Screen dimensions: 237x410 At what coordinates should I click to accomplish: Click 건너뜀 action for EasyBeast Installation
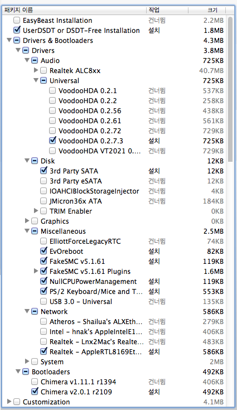click(x=157, y=21)
